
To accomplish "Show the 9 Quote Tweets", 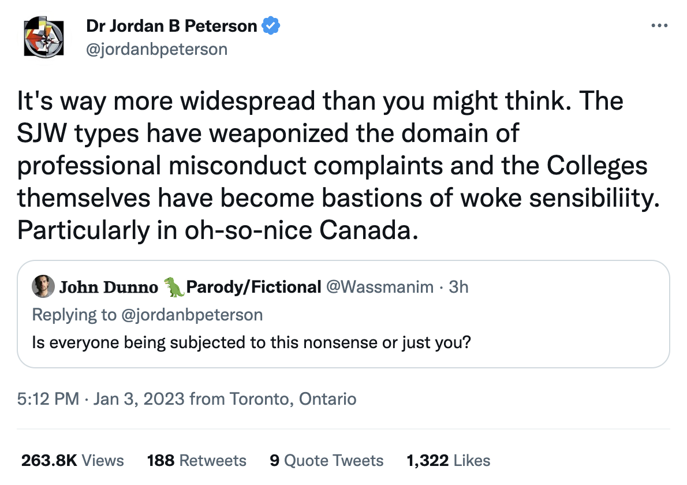I will [327, 461].
